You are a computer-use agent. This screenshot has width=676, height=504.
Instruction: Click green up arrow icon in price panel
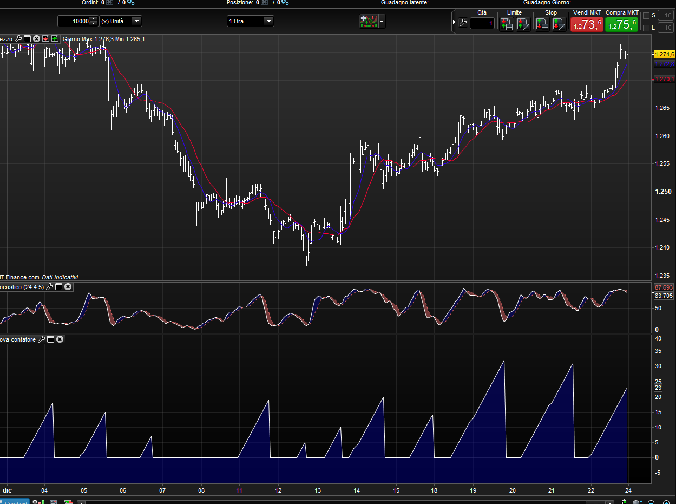click(55, 38)
